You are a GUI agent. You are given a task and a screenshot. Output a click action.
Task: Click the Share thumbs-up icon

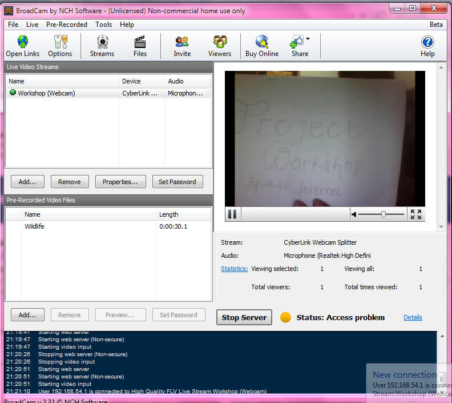(x=297, y=42)
